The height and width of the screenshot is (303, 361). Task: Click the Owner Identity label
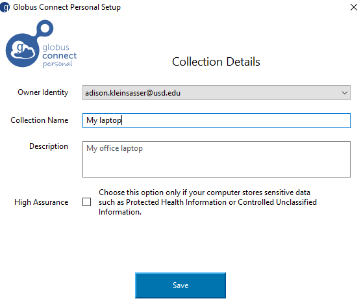click(x=43, y=92)
